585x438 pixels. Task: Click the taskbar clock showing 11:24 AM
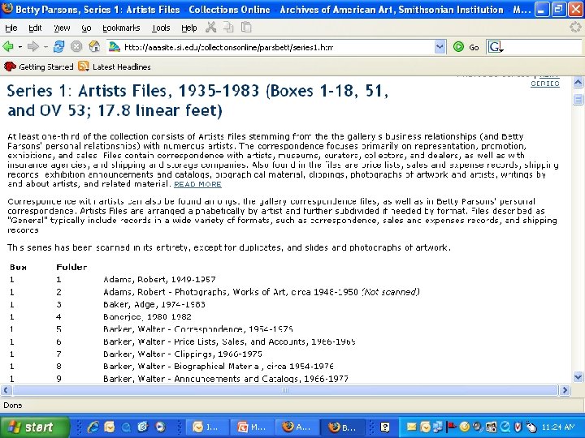pyautogui.click(x=558, y=427)
